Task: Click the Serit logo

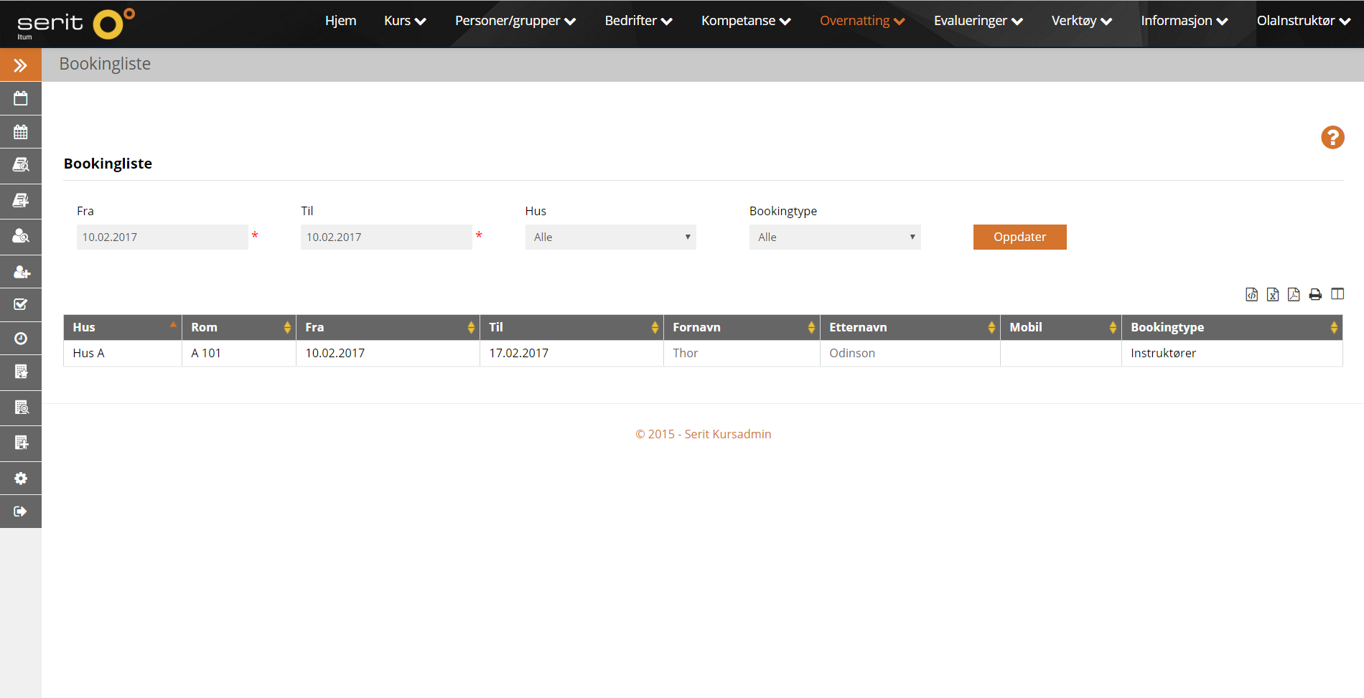Action: click(75, 24)
